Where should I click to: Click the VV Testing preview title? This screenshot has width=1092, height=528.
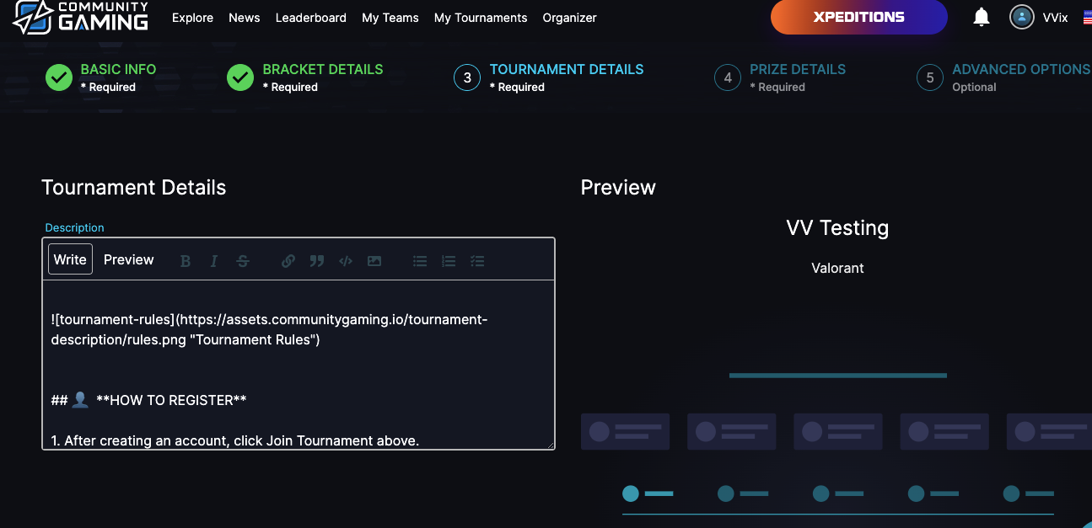[837, 227]
